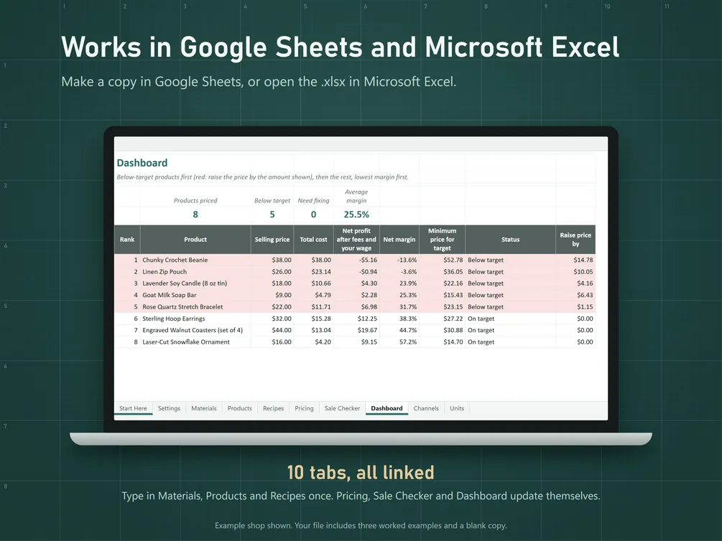Select the Net profit after fees header
Viewport: 722px width, 541px height.
click(356, 239)
